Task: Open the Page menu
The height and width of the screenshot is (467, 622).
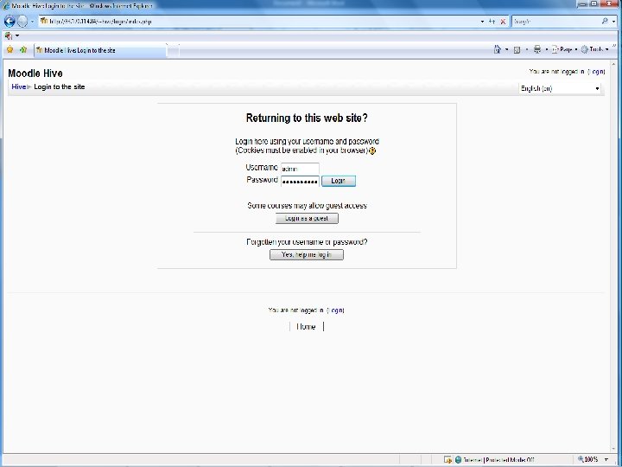Action: click(x=564, y=49)
